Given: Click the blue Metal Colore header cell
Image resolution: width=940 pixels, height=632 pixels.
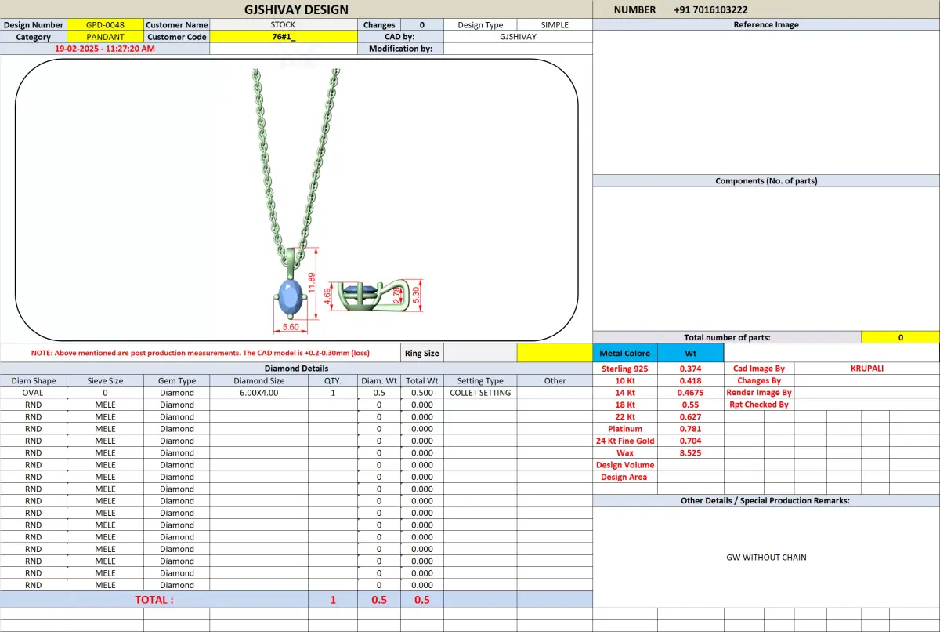Looking at the screenshot, I should 625,353.
